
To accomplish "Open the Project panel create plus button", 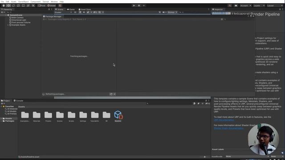I will pos(2,104).
